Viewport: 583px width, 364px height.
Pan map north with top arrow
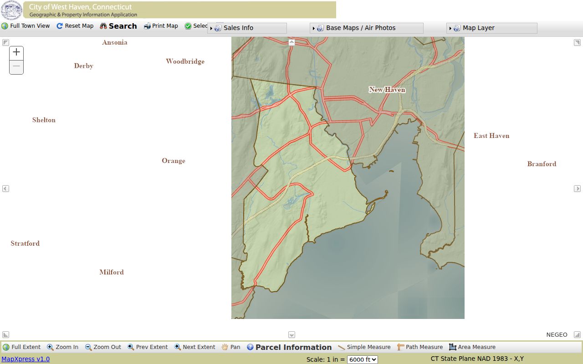click(x=291, y=42)
